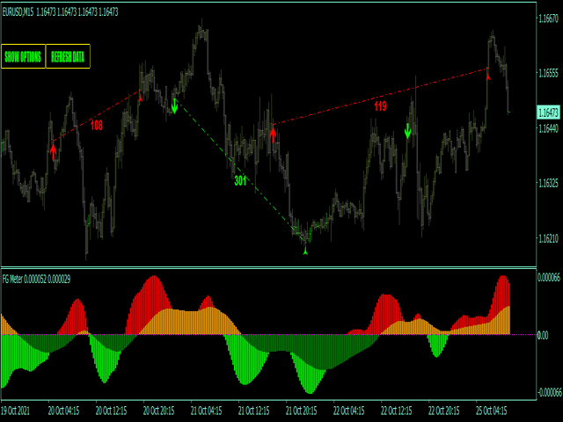Image resolution: width=563 pixels, height=422 pixels.
Task: Click the 21 Oct 04:15 time label
Action: (x=206, y=411)
